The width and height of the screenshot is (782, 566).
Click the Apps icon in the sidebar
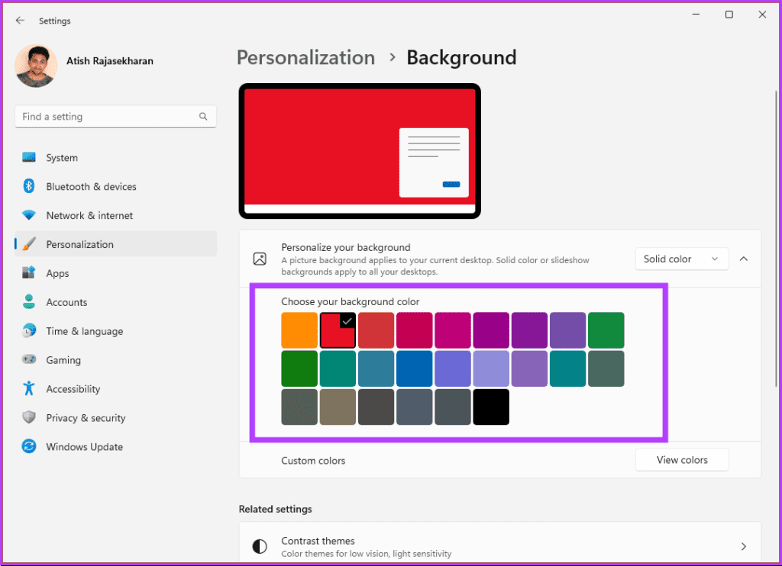(x=29, y=273)
